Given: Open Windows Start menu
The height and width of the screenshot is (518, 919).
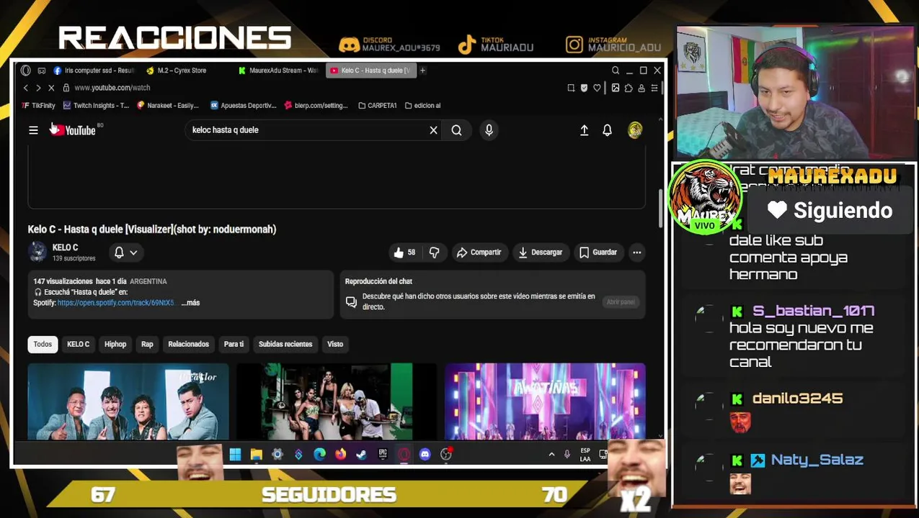Looking at the screenshot, I should pos(235,454).
